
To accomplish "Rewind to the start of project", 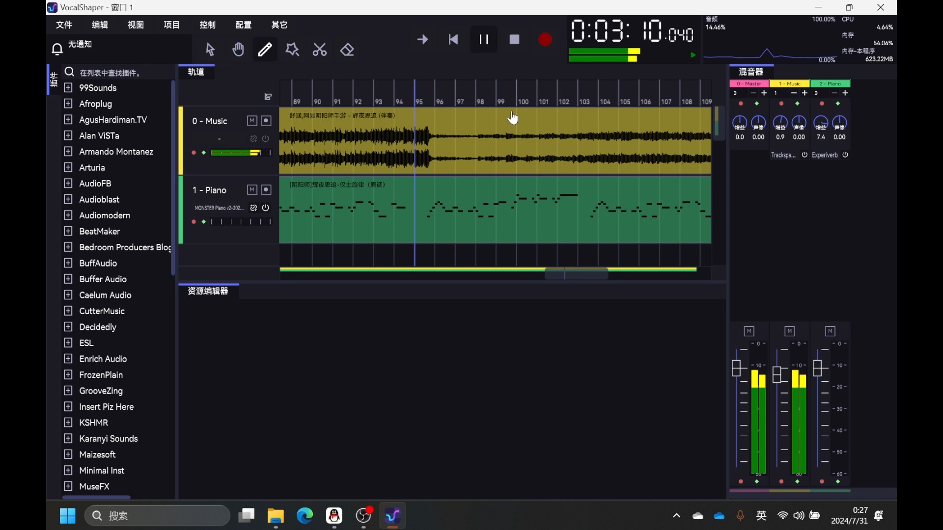I will pyautogui.click(x=453, y=39).
